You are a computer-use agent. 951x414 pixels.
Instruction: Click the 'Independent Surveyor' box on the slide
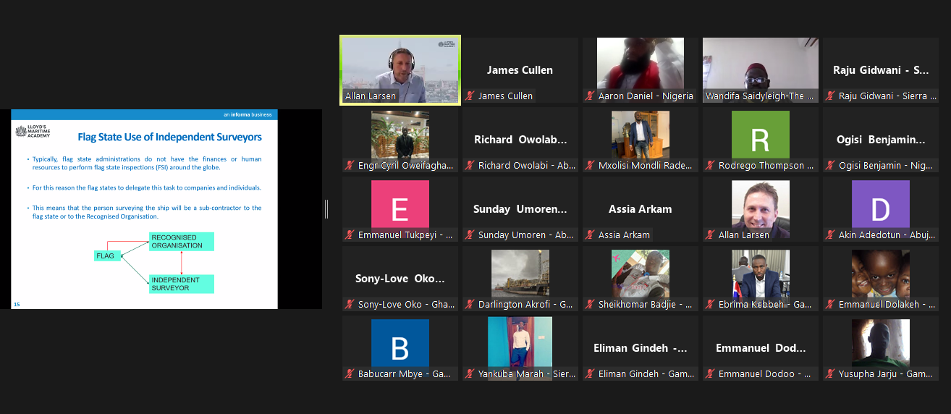tap(181, 284)
